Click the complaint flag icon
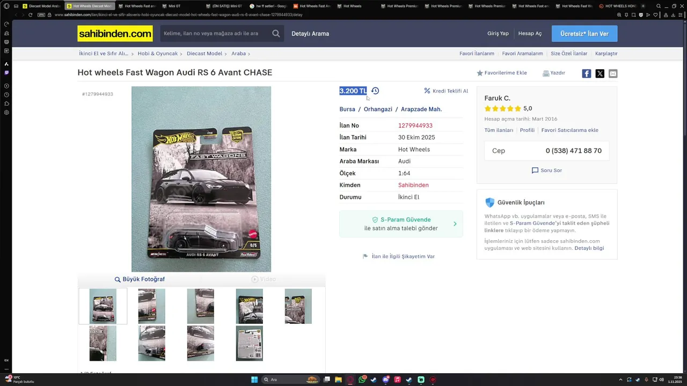Viewport: 687px width, 386px height. point(366,256)
